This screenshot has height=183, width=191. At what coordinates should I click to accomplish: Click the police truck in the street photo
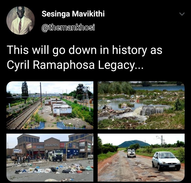[56, 155]
